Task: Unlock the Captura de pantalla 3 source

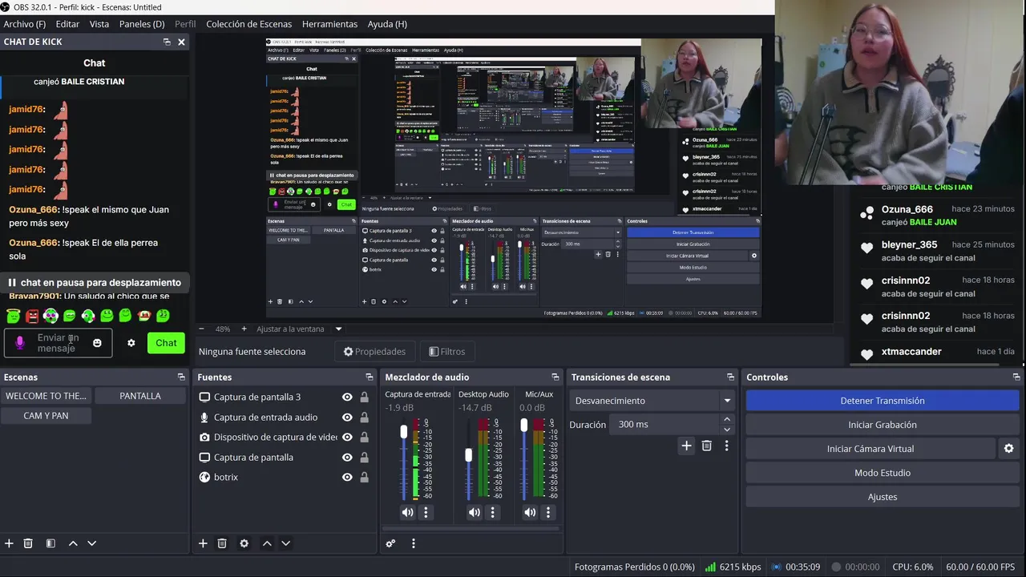Action: pyautogui.click(x=364, y=397)
